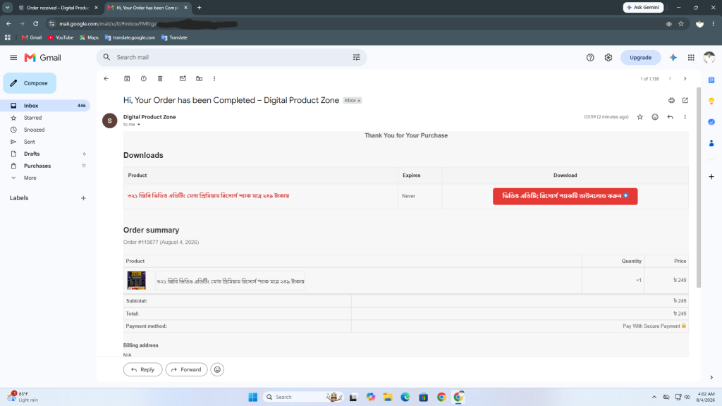
Task: Click red Bengali download resource pack button
Action: point(565,196)
